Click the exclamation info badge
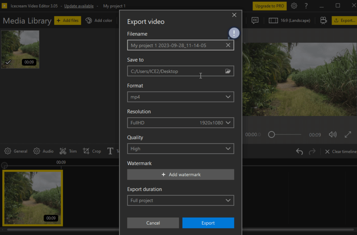Image resolution: width=357 pixels, height=235 pixels. tap(234, 33)
